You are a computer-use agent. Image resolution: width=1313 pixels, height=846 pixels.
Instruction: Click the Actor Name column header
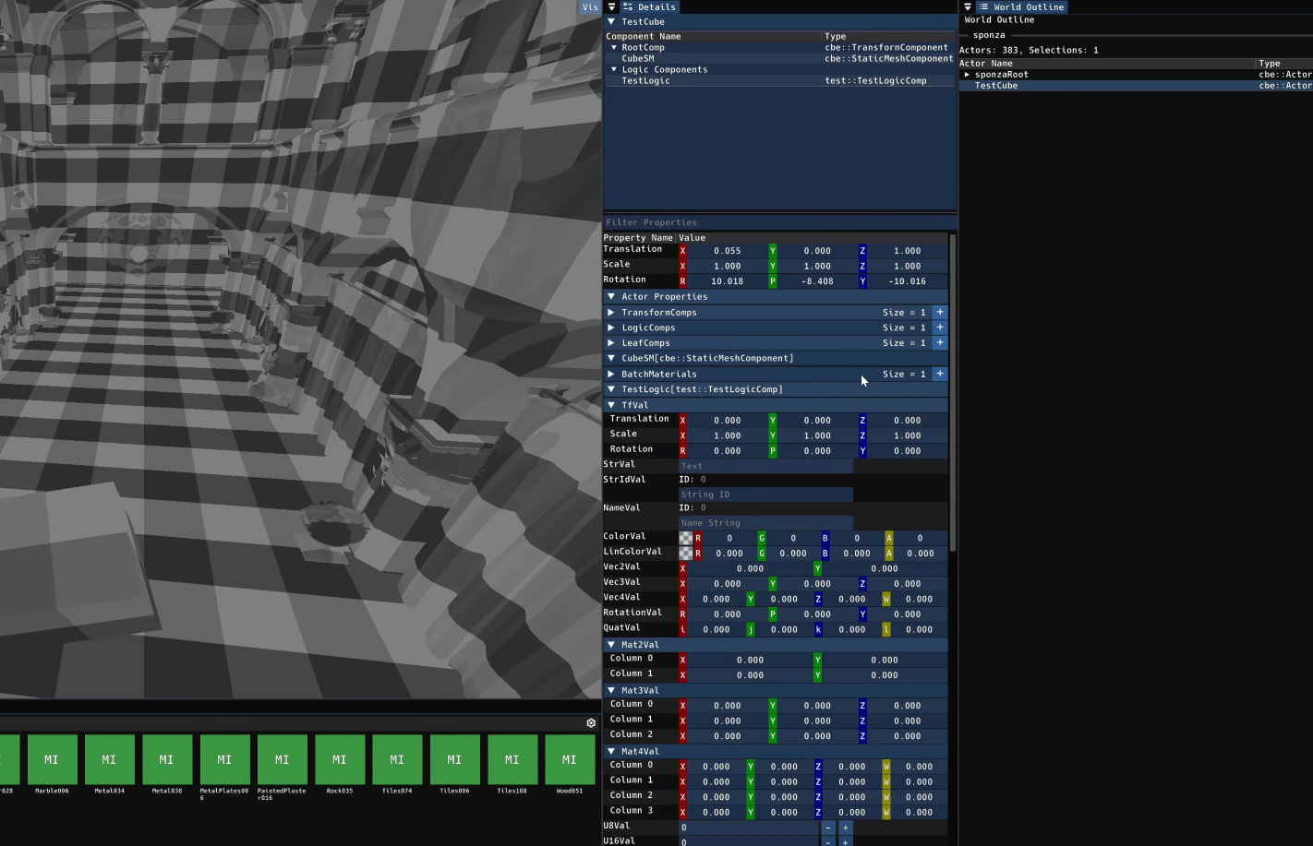tap(985, 64)
